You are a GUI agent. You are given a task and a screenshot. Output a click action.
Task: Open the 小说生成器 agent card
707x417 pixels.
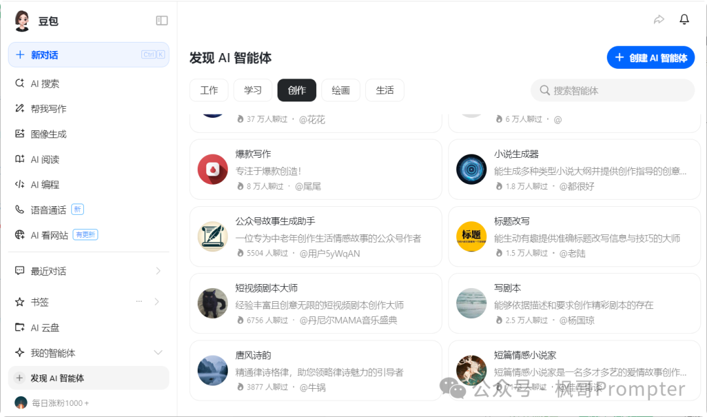tap(574, 169)
